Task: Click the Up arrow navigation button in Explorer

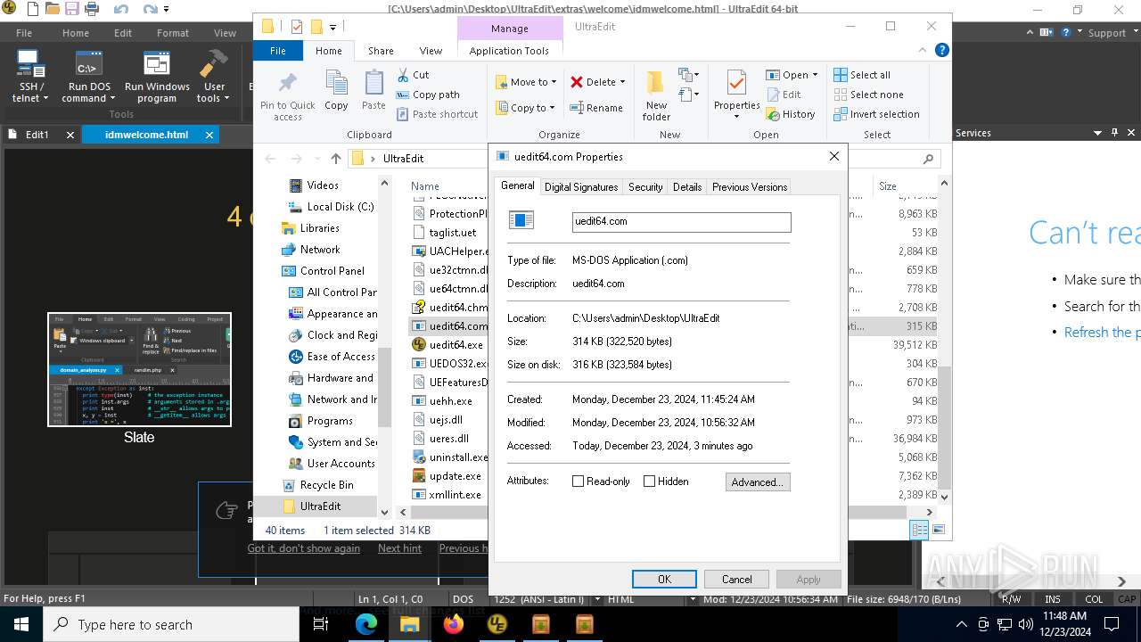Action: point(335,159)
